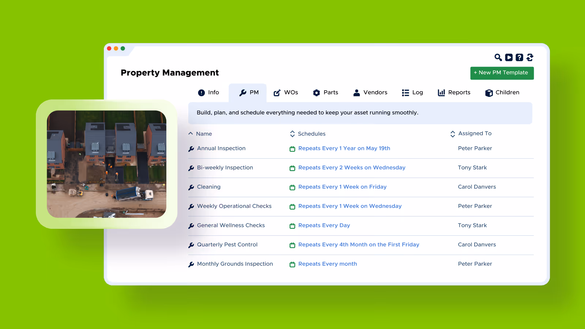
Task: Click the + New PM Template button
Action: 502,73
